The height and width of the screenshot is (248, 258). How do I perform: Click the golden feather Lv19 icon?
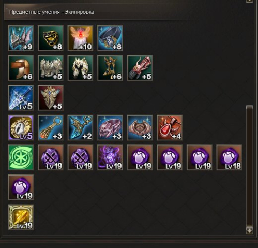point(21,217)
